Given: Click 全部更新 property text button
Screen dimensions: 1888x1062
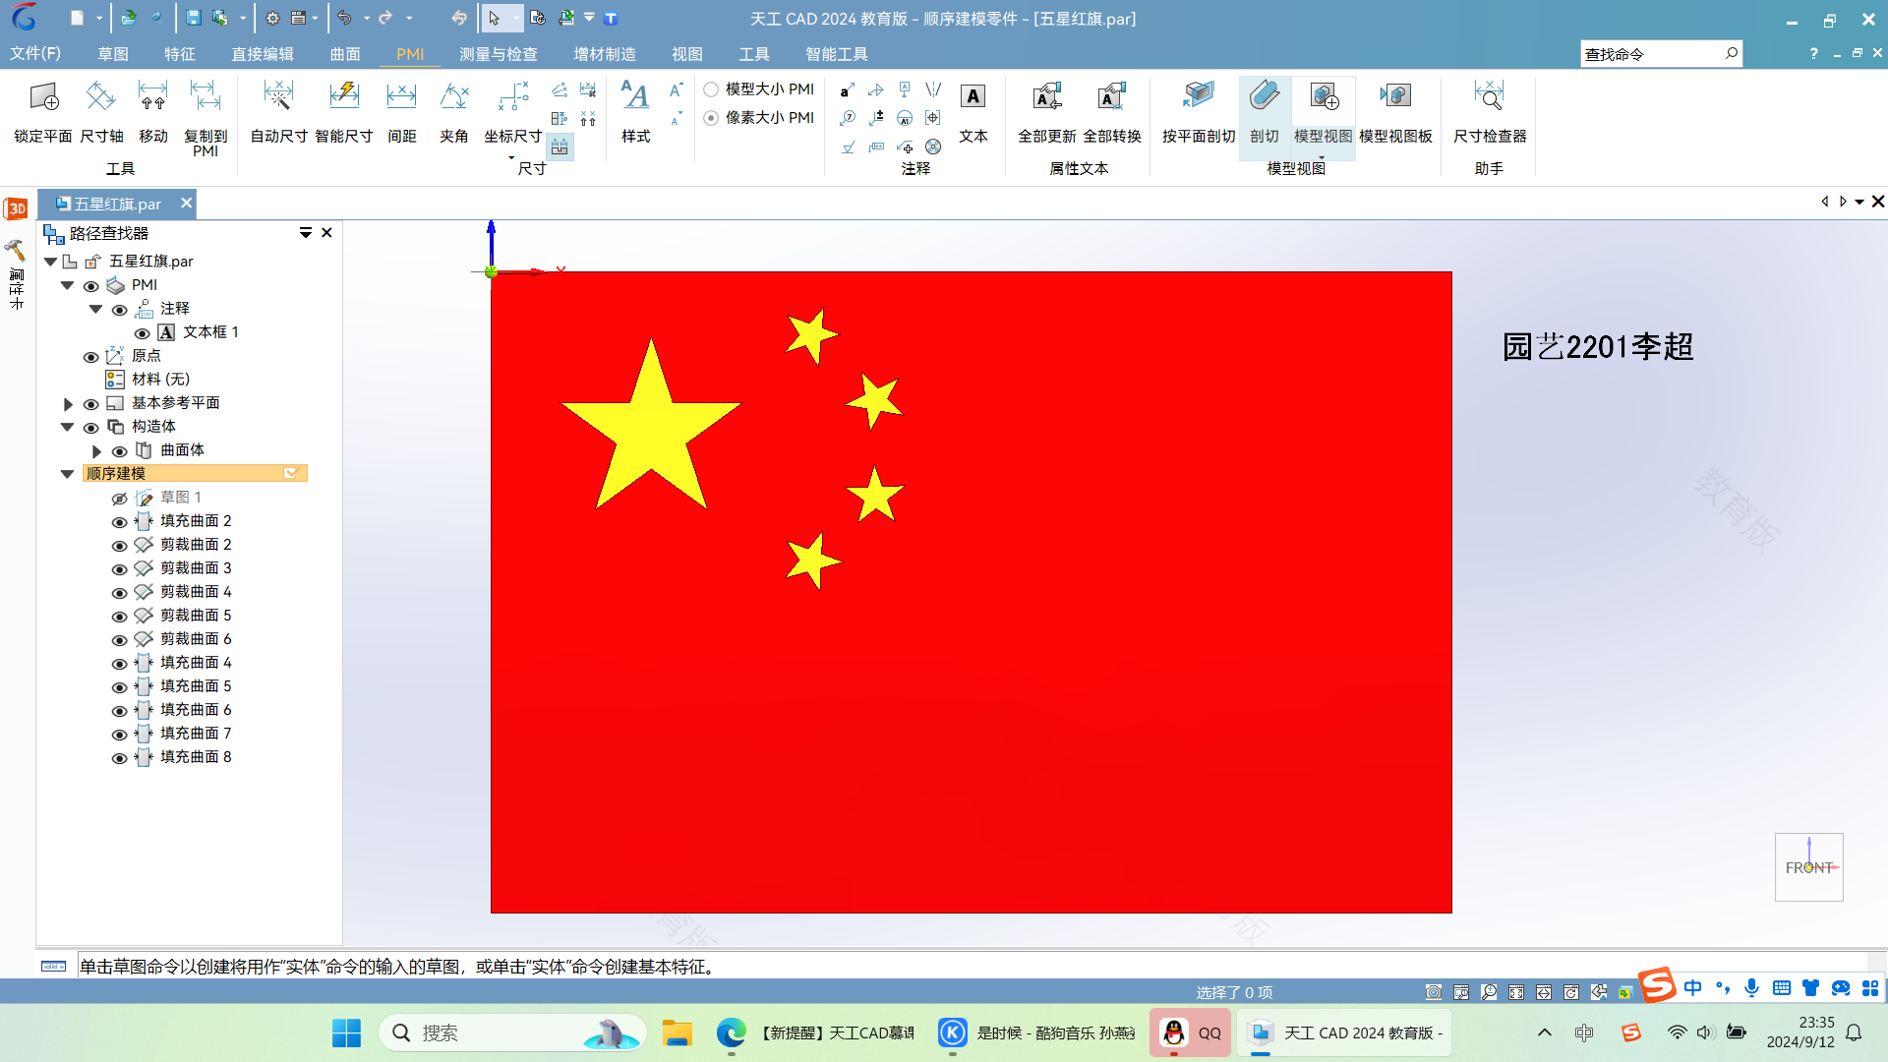Looking at the screenshot, I should coord(1046,112).
